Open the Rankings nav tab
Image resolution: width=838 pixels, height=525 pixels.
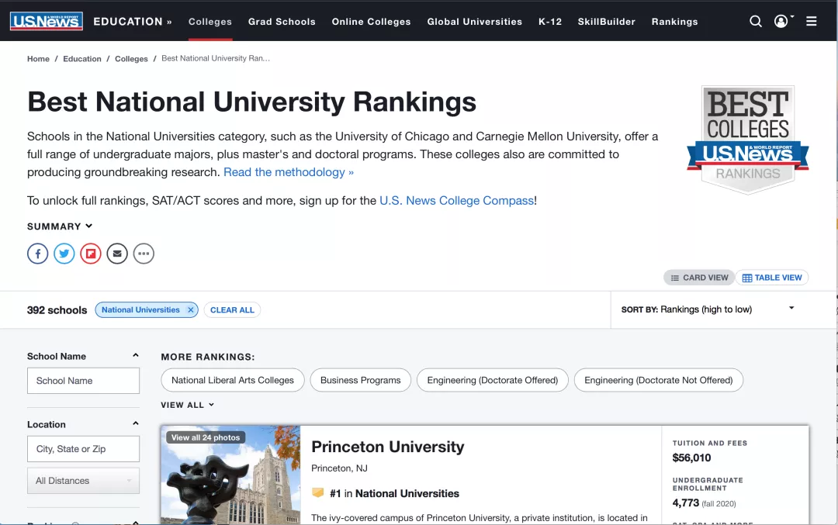(674, 22)
